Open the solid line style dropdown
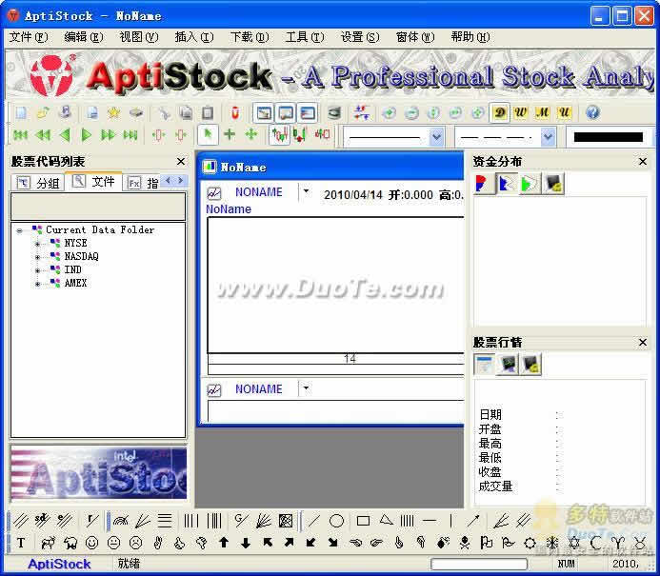 point(436,136)
